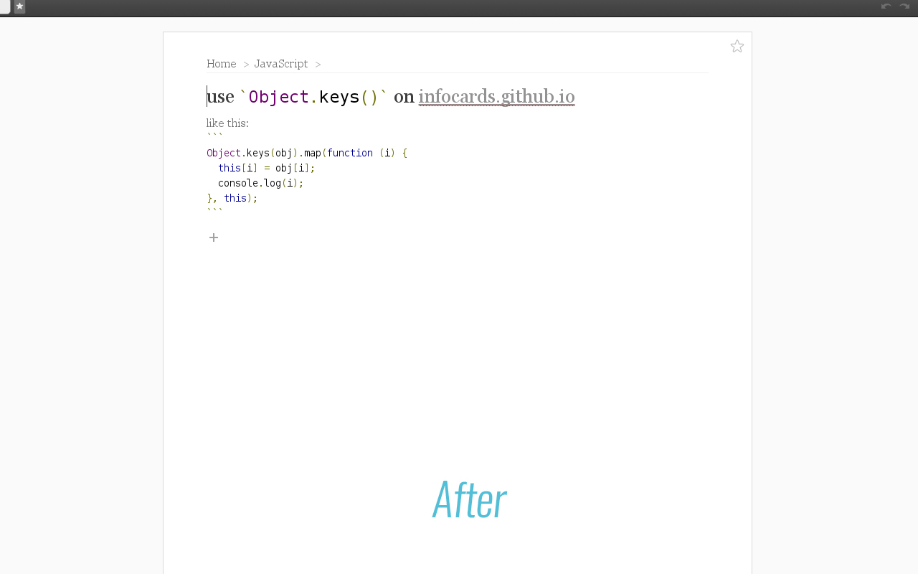The height and width of the screenshot is (574, 918).
Task: Add a new item with the plus icon
Action: tap(214, 237)
